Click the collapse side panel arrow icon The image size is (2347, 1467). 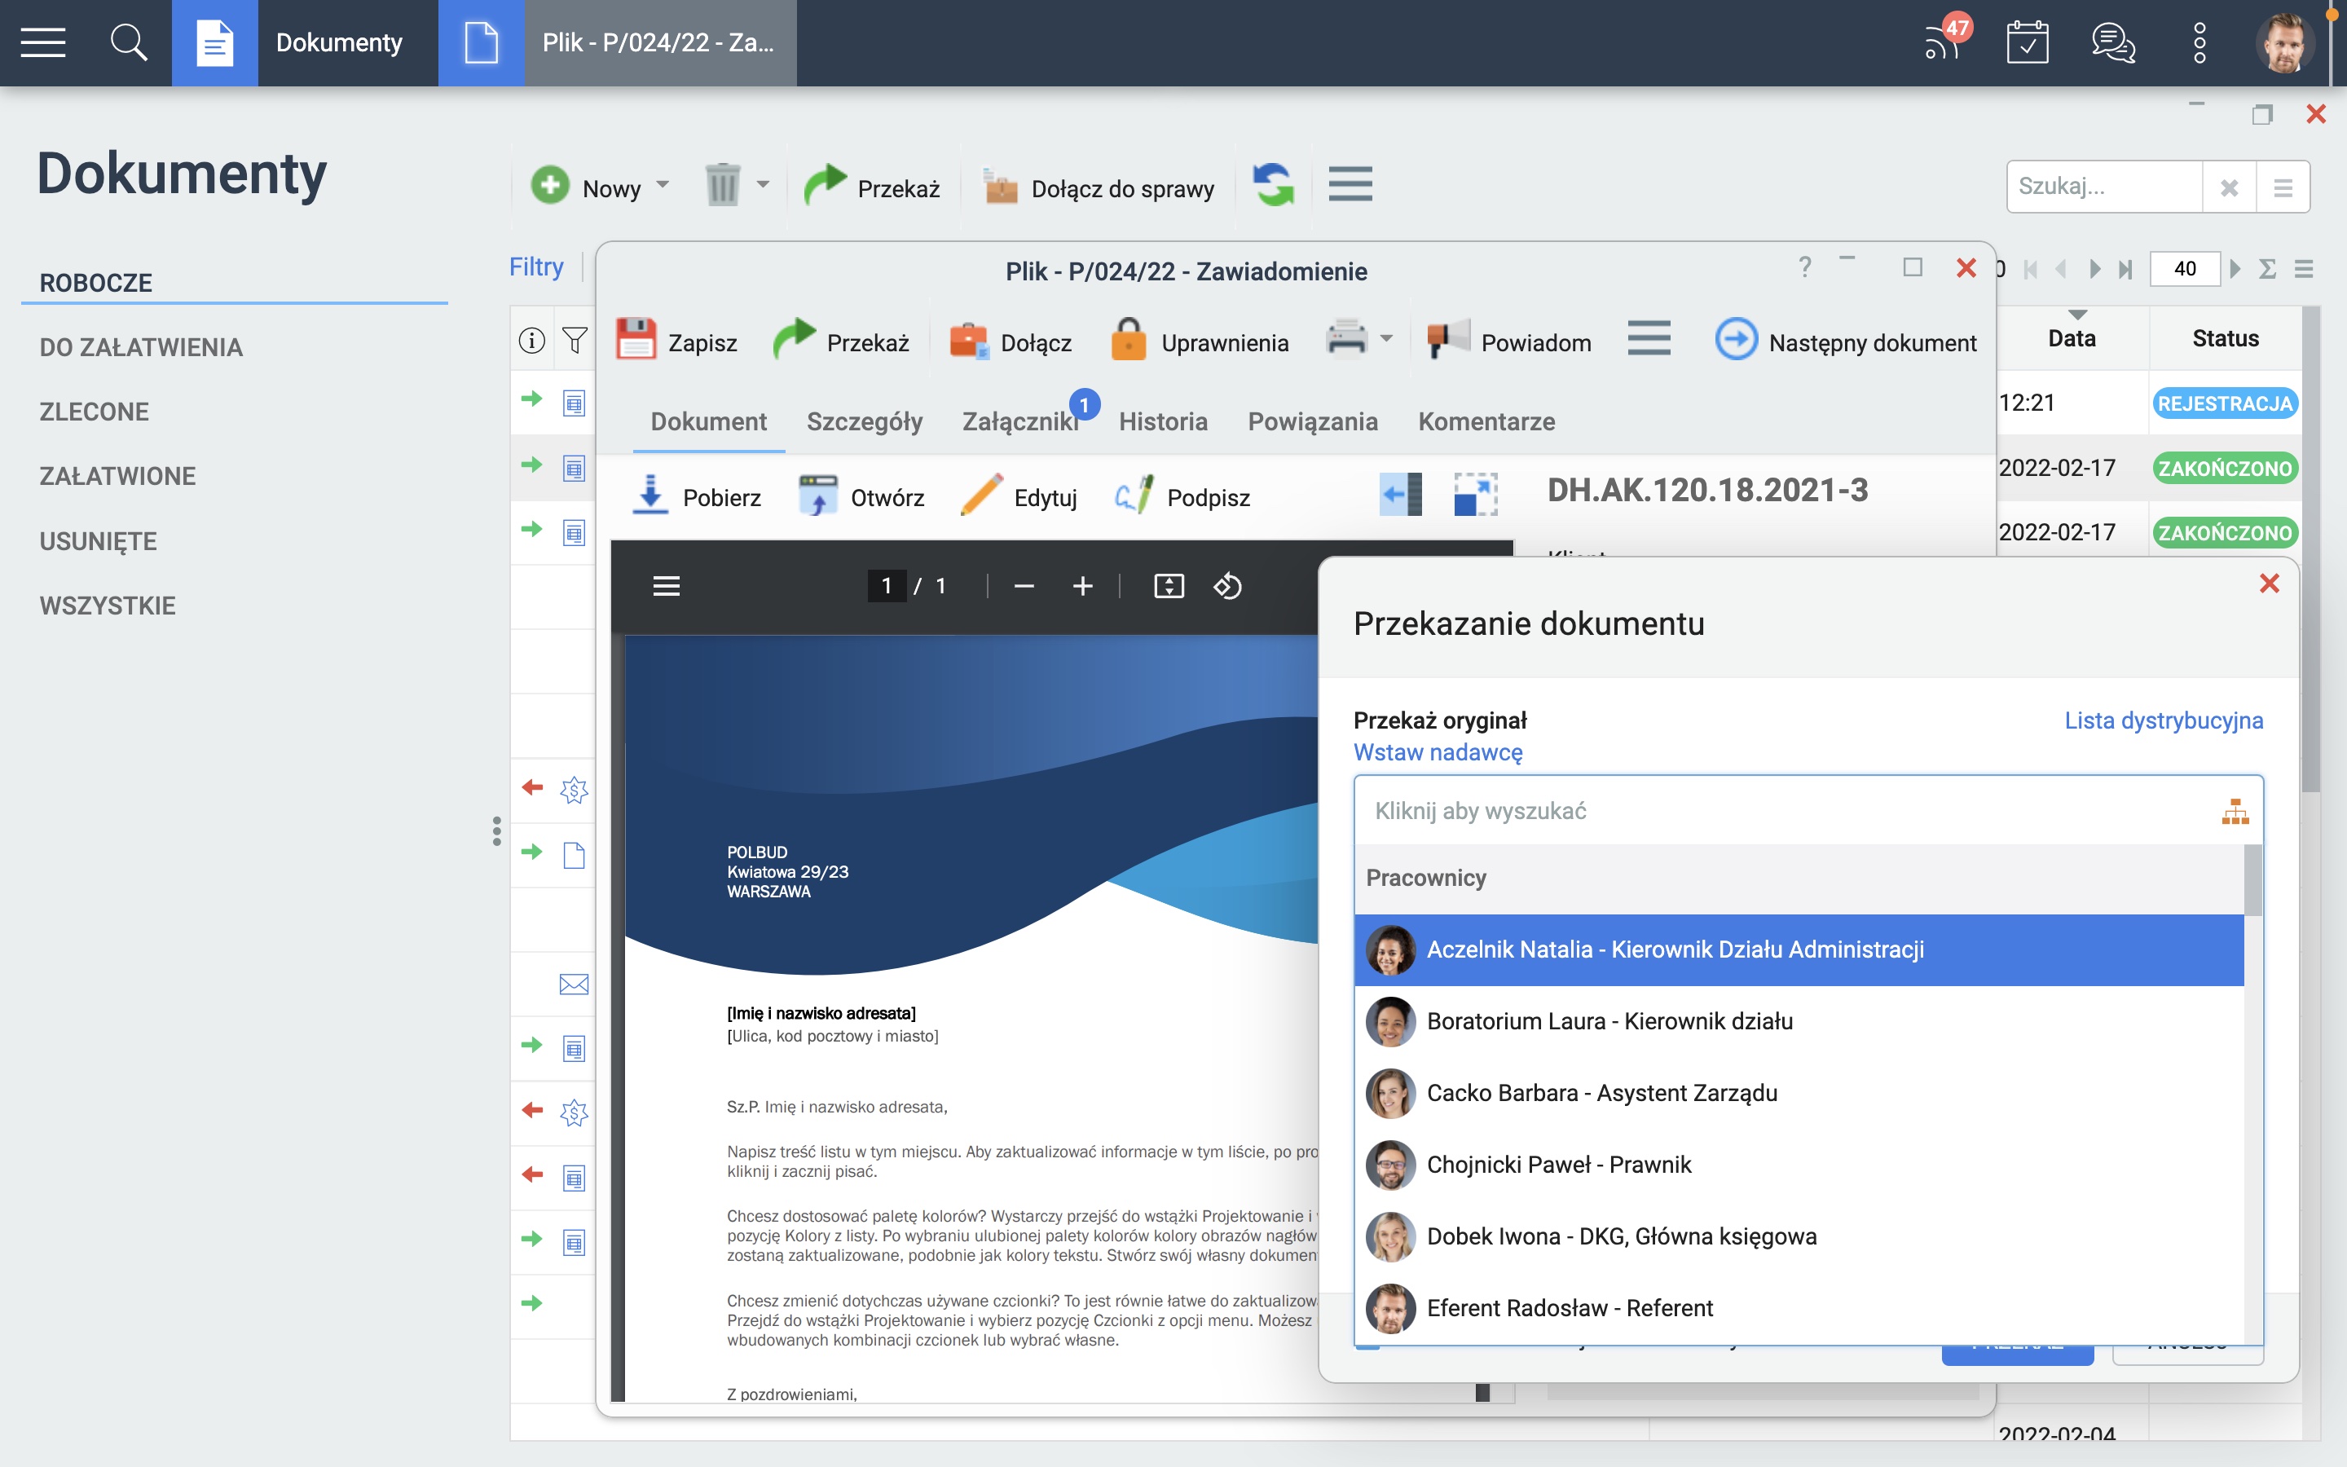coord(1400,494)
